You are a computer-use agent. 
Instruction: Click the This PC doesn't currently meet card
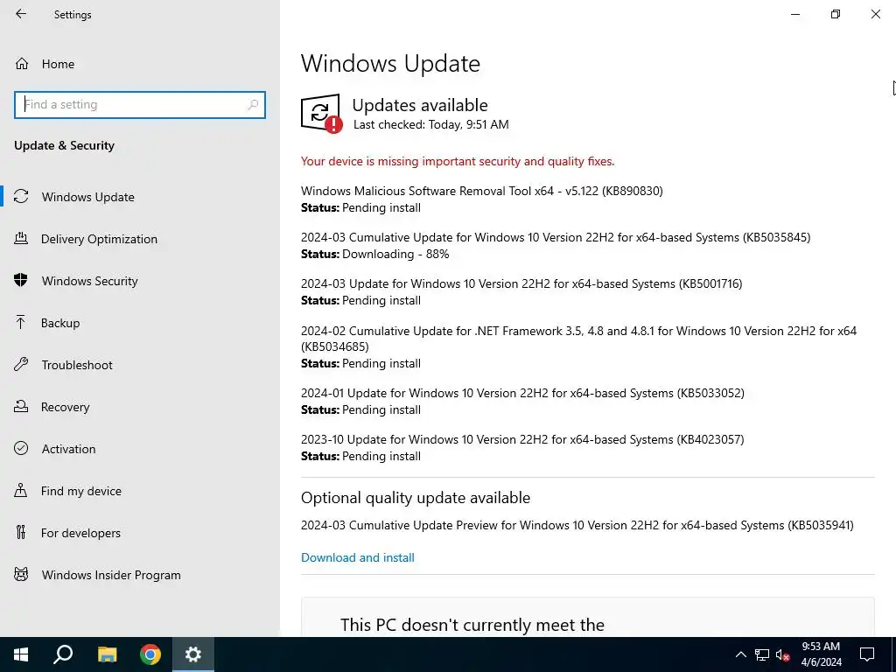tap(587, 617)
